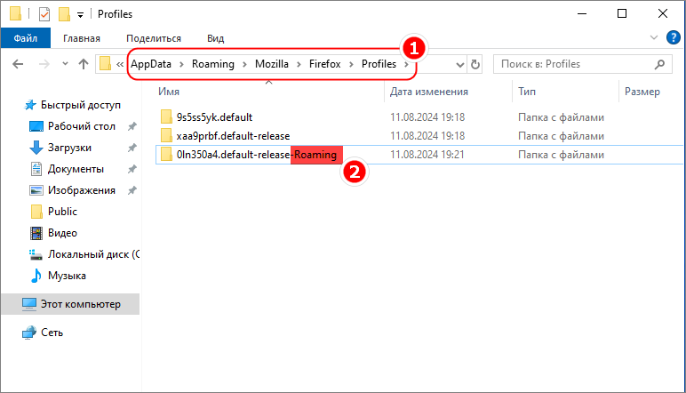Open Локальный диск in sidebar
Screen dimensions: 686x393
tap(93, 254)
